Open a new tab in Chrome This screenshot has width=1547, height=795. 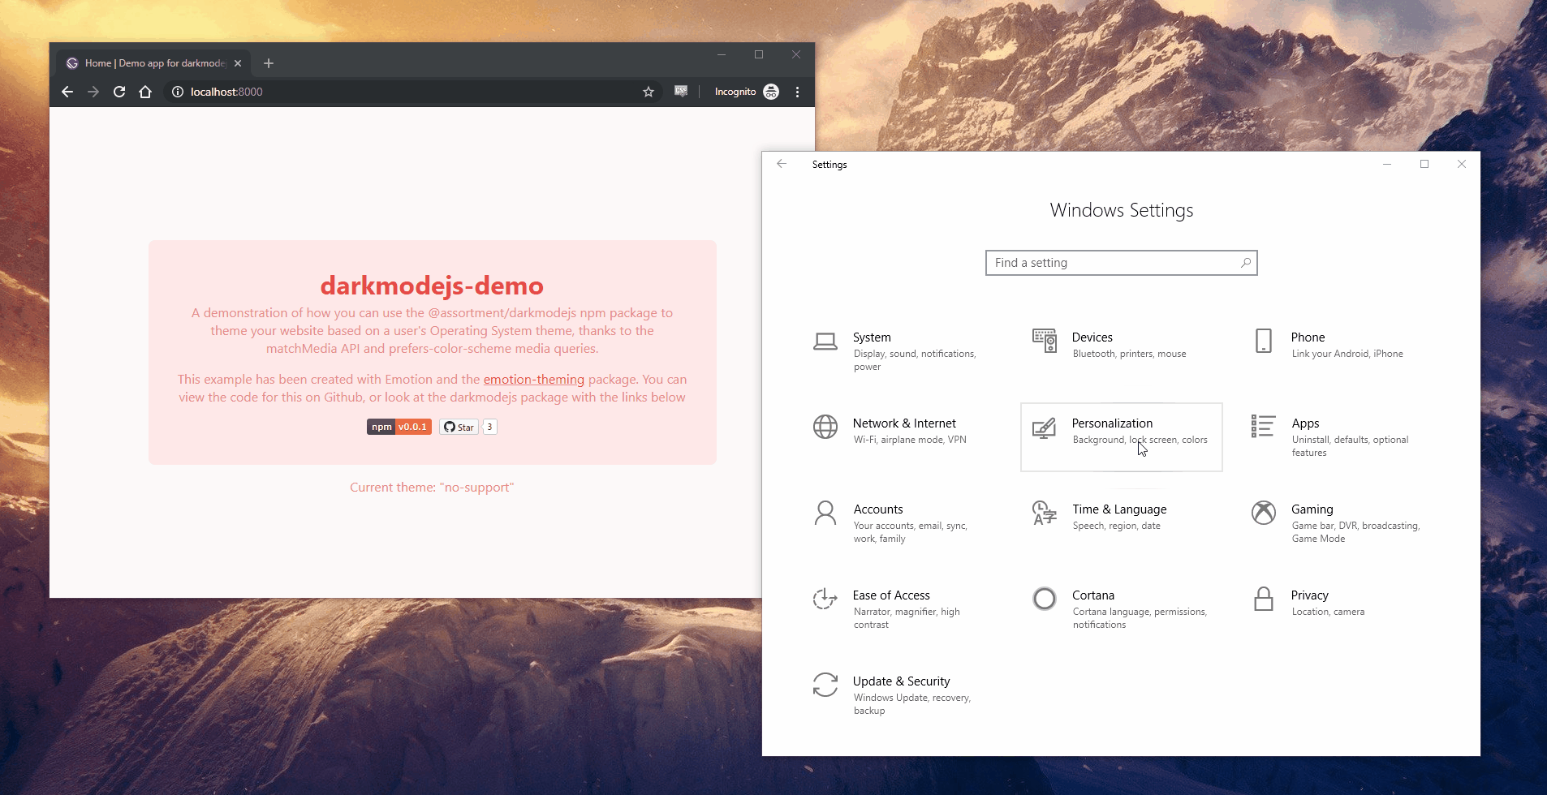tap(269, 63)
